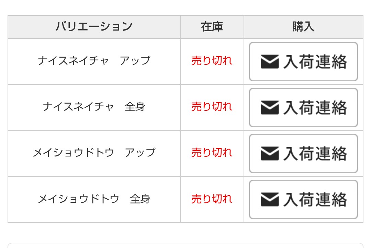Click envelope icon in メイショウドトウ アップ row
Viewport: 371px width, 248px height.
270,154
